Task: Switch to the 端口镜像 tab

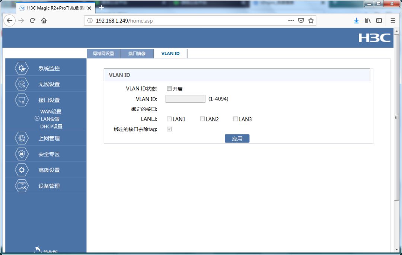Action: tap(137, 54)
